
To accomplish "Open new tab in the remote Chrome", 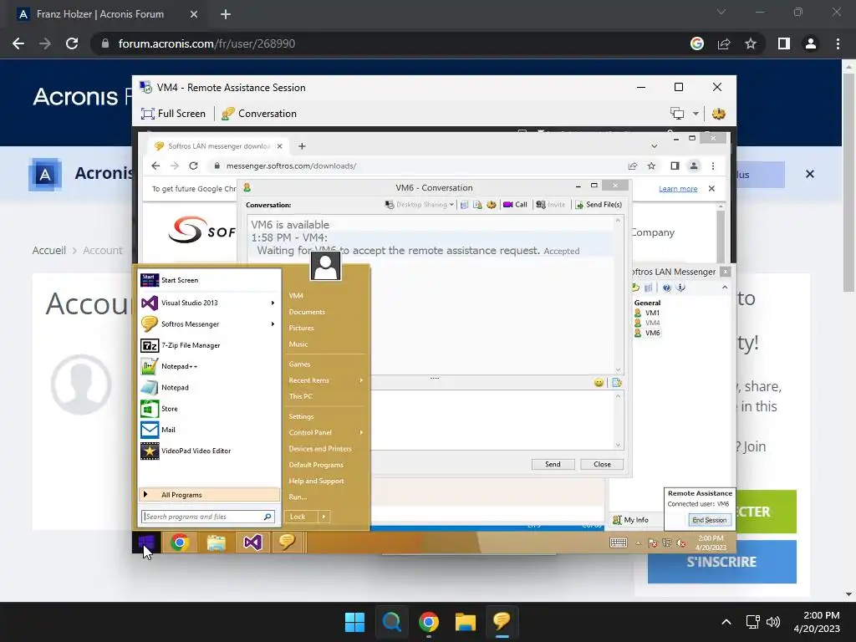I will coord(302,146).
